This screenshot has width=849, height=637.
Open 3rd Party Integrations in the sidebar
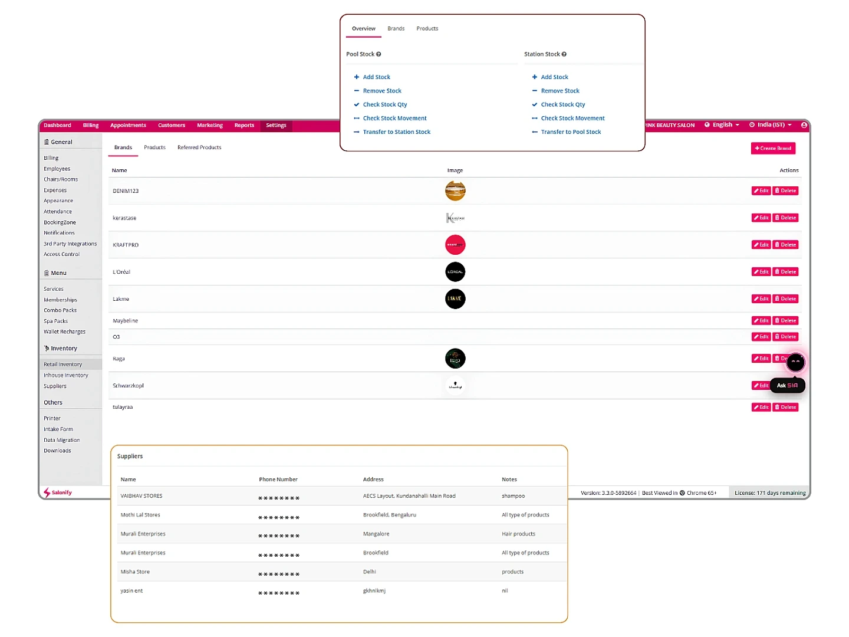tap(70, 244)
